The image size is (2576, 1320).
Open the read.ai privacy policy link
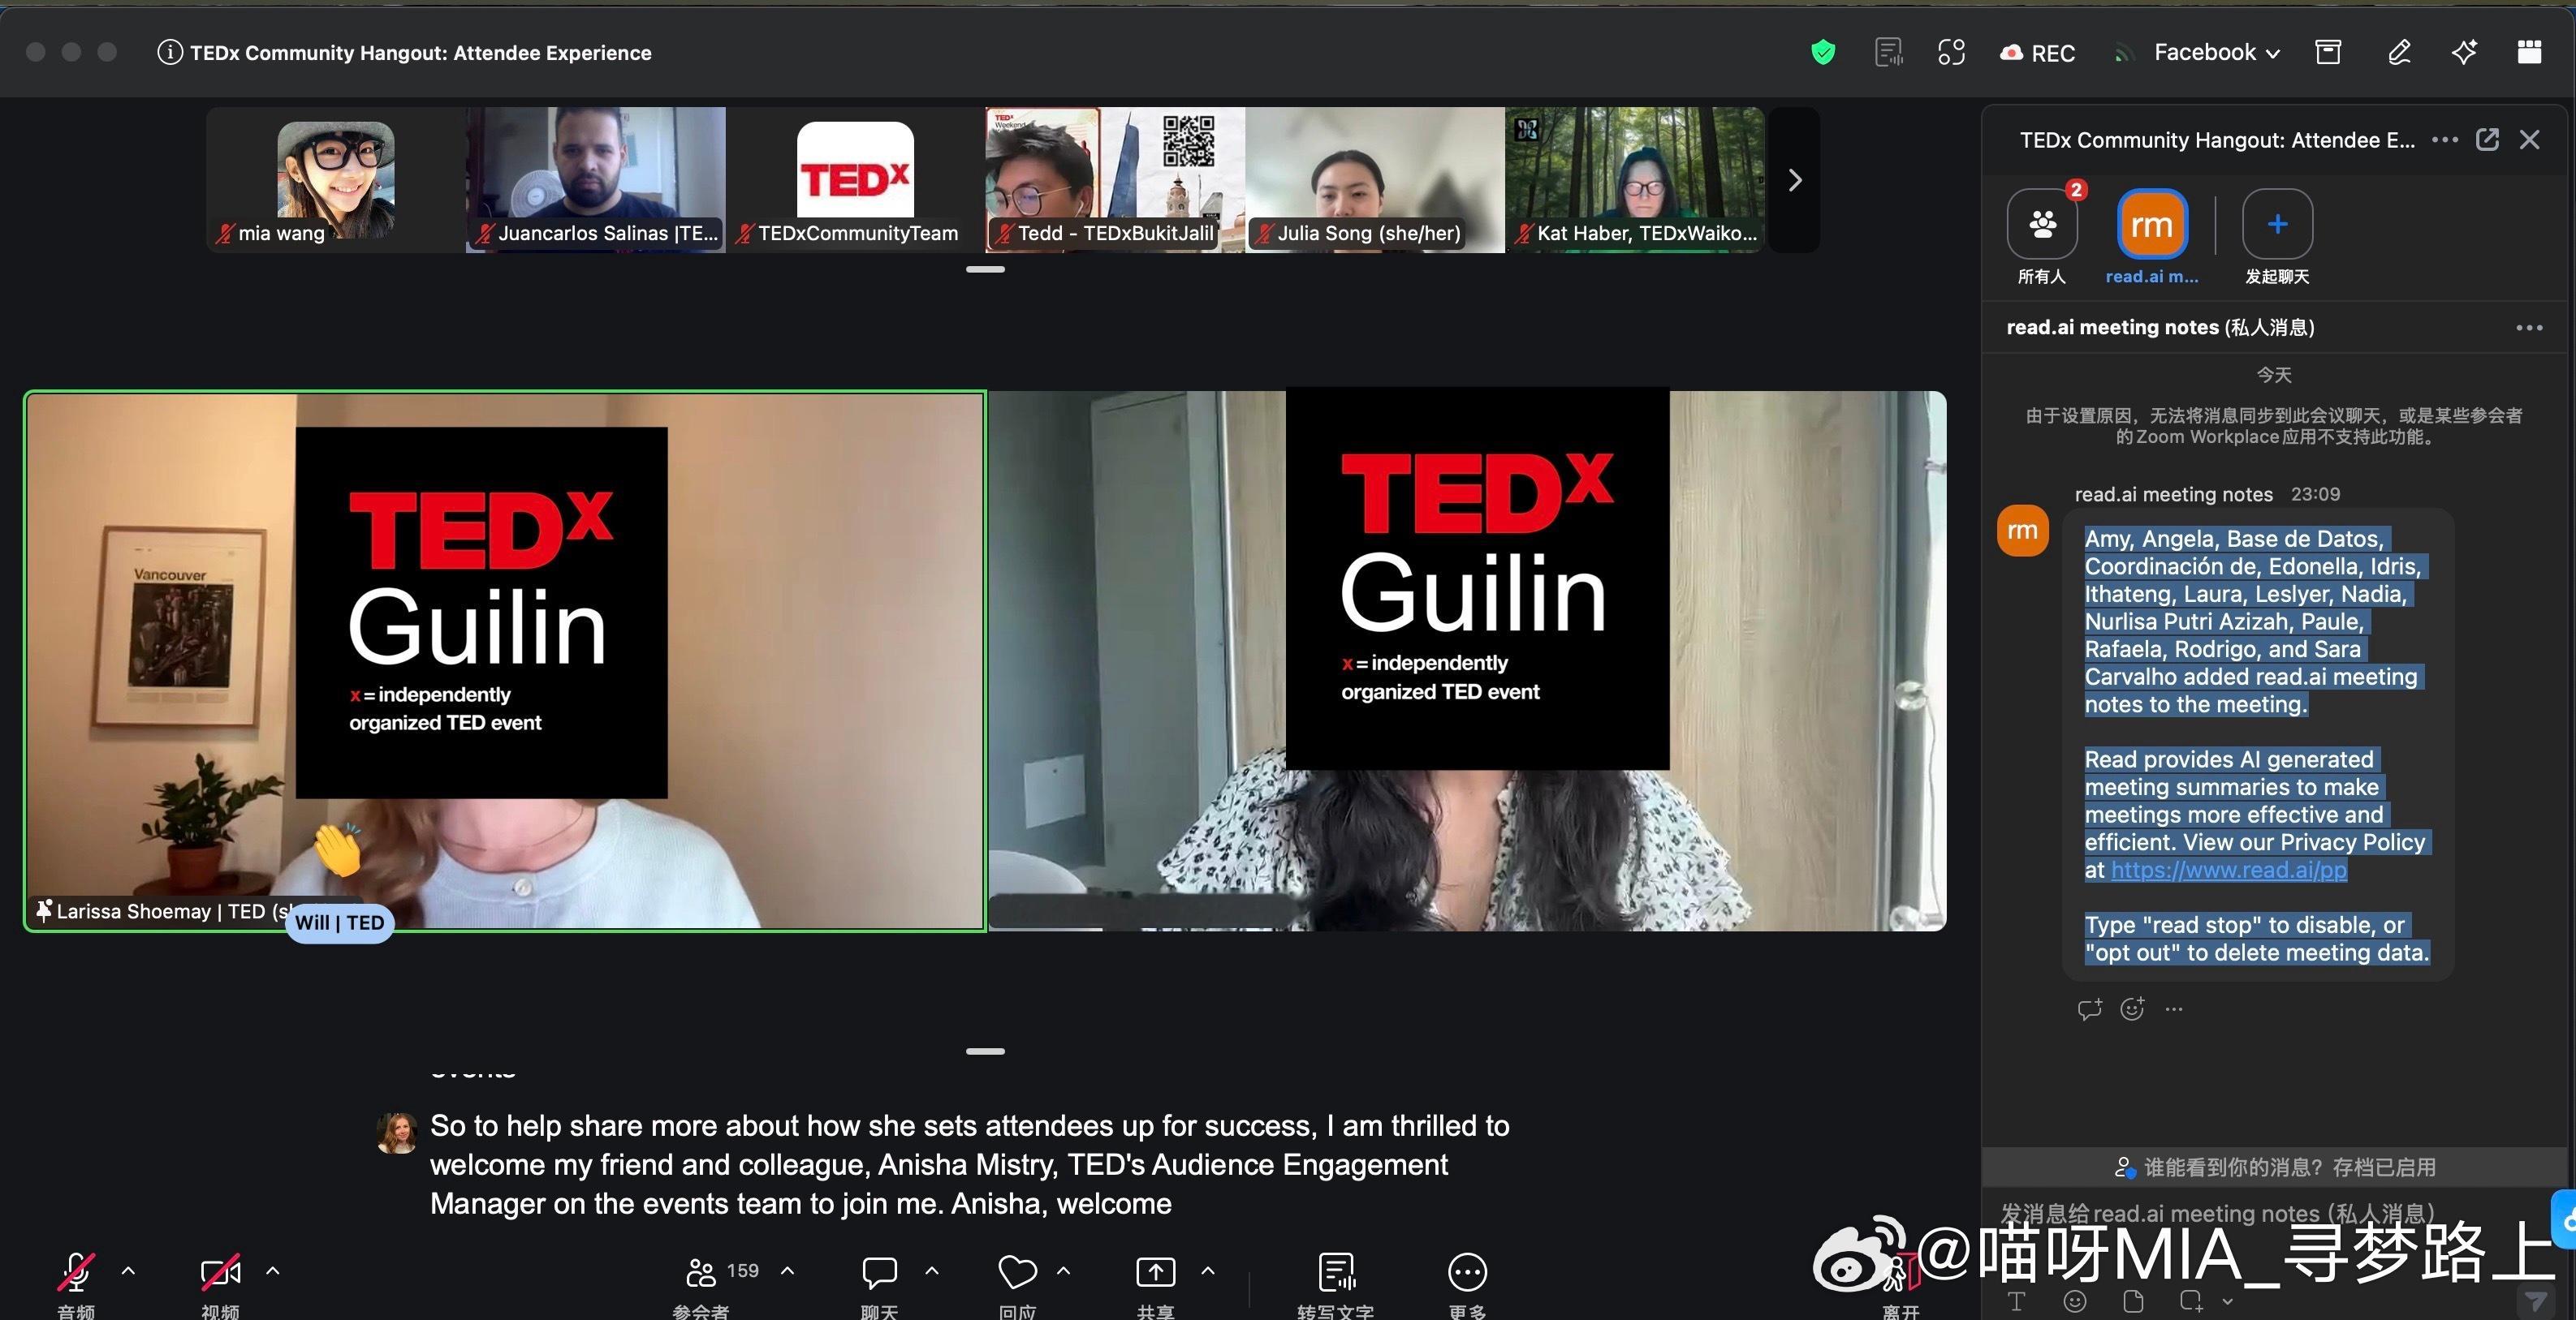point(2228,870)
